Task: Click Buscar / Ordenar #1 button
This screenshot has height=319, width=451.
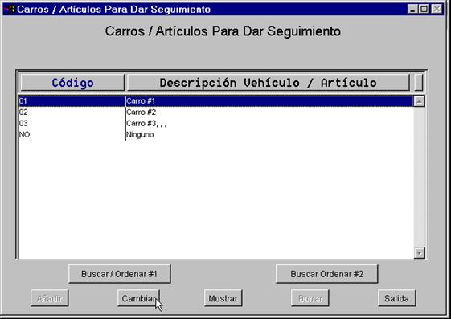Action: click(x=119, y=274)
